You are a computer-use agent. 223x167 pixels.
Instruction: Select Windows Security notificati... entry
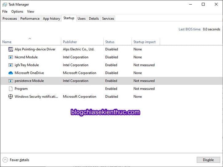tap(36, 97)
